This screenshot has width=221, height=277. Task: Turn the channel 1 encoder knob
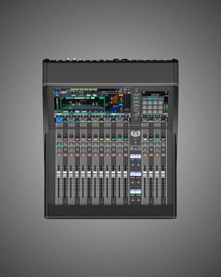tap(59, 136)
